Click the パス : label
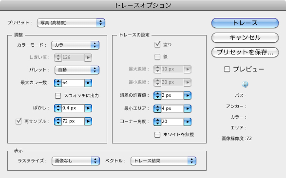This screenshot has height=178, width=286. click(x=241, y=95)
